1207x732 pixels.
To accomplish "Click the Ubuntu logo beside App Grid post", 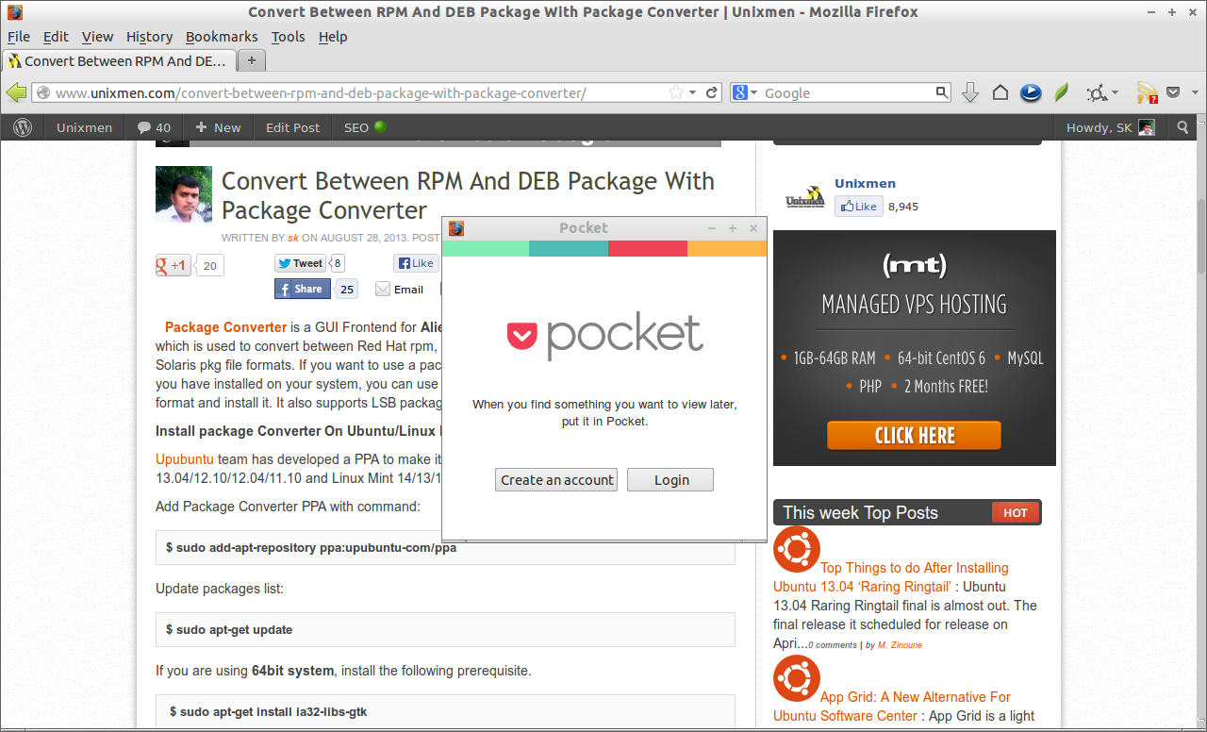I will pos(797,678).
